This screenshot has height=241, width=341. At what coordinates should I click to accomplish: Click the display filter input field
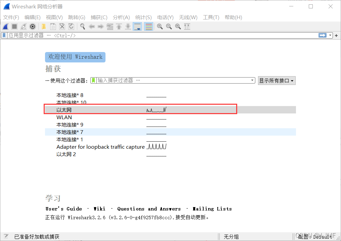point(163,35)
